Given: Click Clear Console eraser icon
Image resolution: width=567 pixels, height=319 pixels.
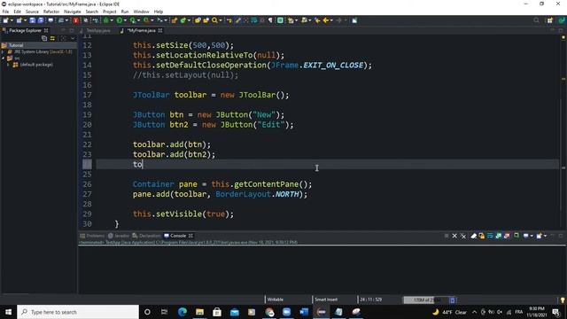Looking at the screenshot, I should tap(473, 236).
